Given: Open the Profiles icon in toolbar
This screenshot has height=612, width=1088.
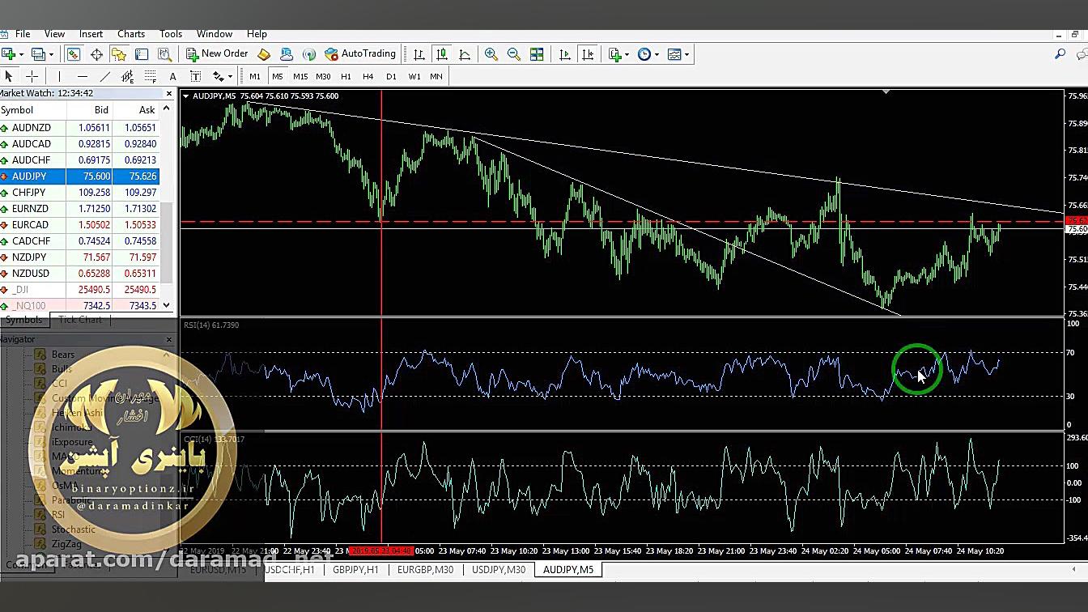Looking at the screenshot, I should (x=37, y=54).
